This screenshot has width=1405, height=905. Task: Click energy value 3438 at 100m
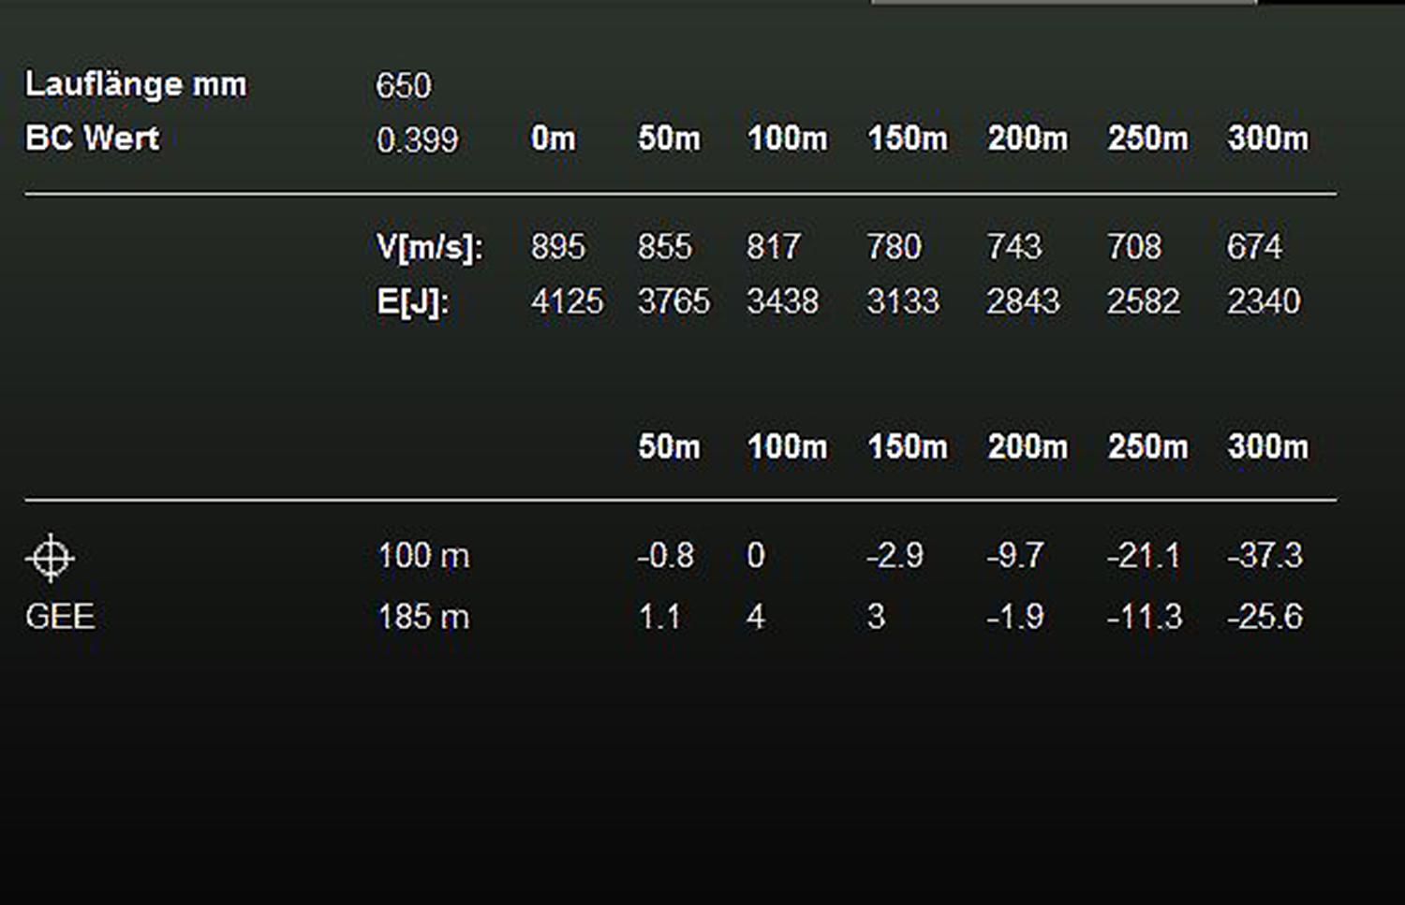pos(782,301)
